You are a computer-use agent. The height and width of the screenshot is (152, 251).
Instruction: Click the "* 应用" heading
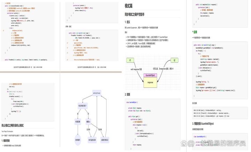(x=195, y=32)
